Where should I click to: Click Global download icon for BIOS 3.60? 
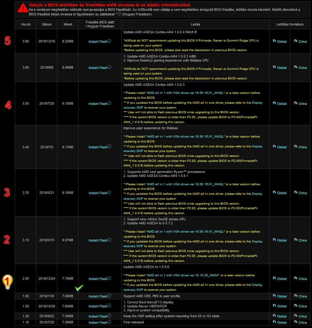coord(274,67)
